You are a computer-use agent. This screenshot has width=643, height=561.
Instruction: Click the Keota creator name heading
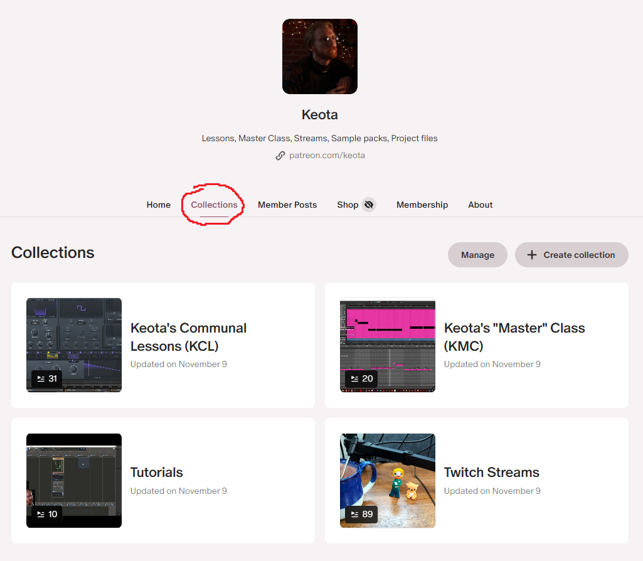tap(319, 114)
